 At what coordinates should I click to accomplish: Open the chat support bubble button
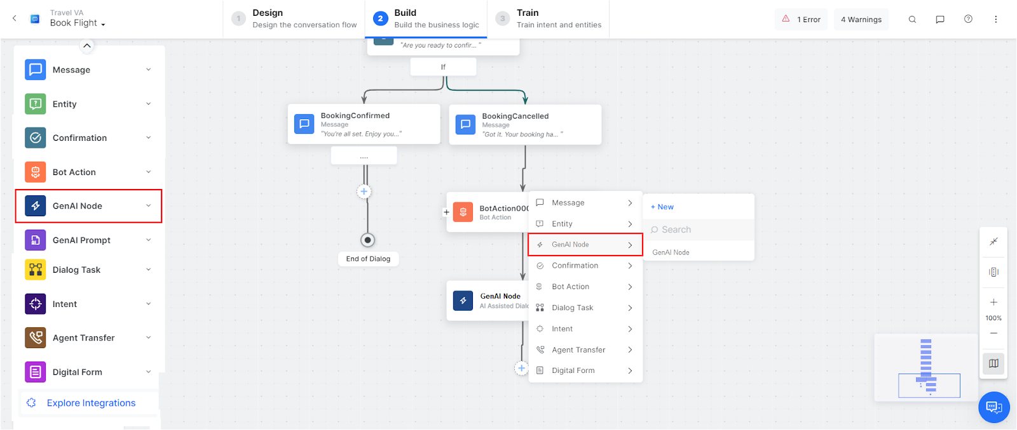pyautogui.click(x=994, y=407)
